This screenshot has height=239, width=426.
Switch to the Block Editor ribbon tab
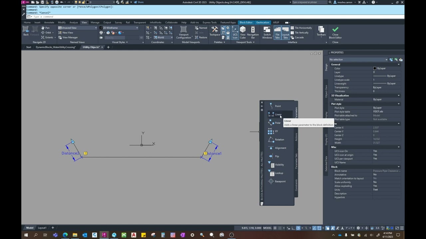tap(246, 23)
